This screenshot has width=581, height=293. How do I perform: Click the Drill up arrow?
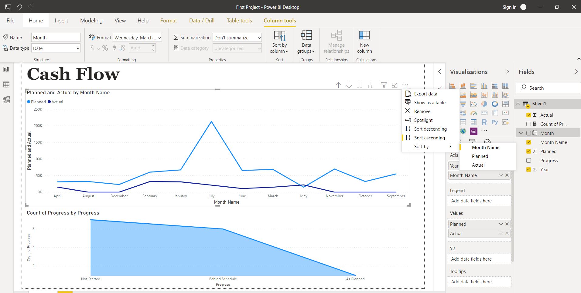338,85
